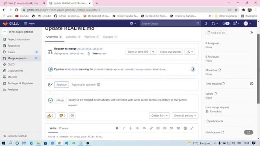Image resolution: width=260 pixels, height=146 pixels.
Task: Open Packages & Registries in sidebar
Action: [20, 83]
